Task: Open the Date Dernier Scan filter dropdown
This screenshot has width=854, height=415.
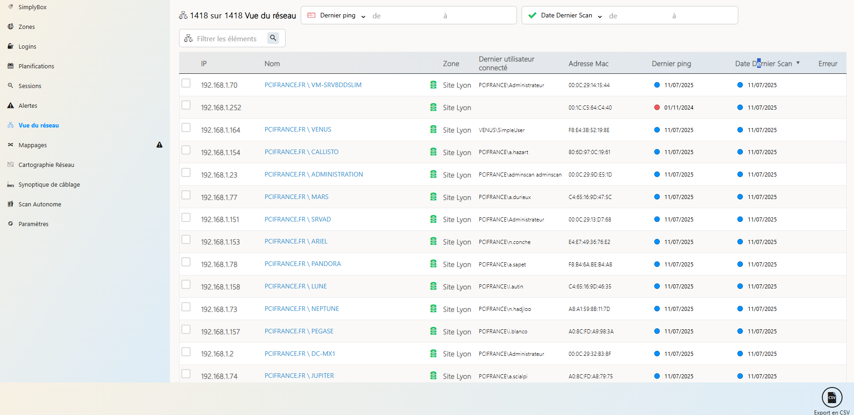Action: (600, 15)
